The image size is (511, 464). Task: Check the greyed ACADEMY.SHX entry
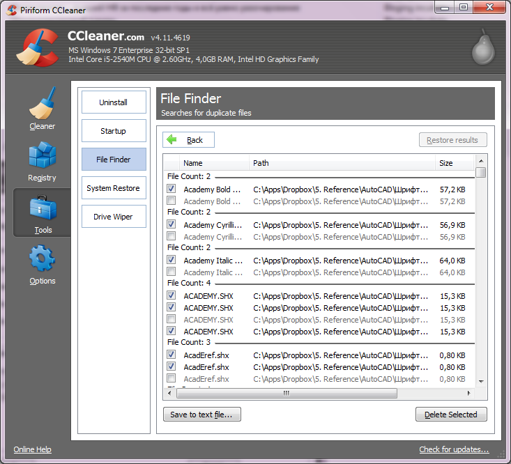171,319
